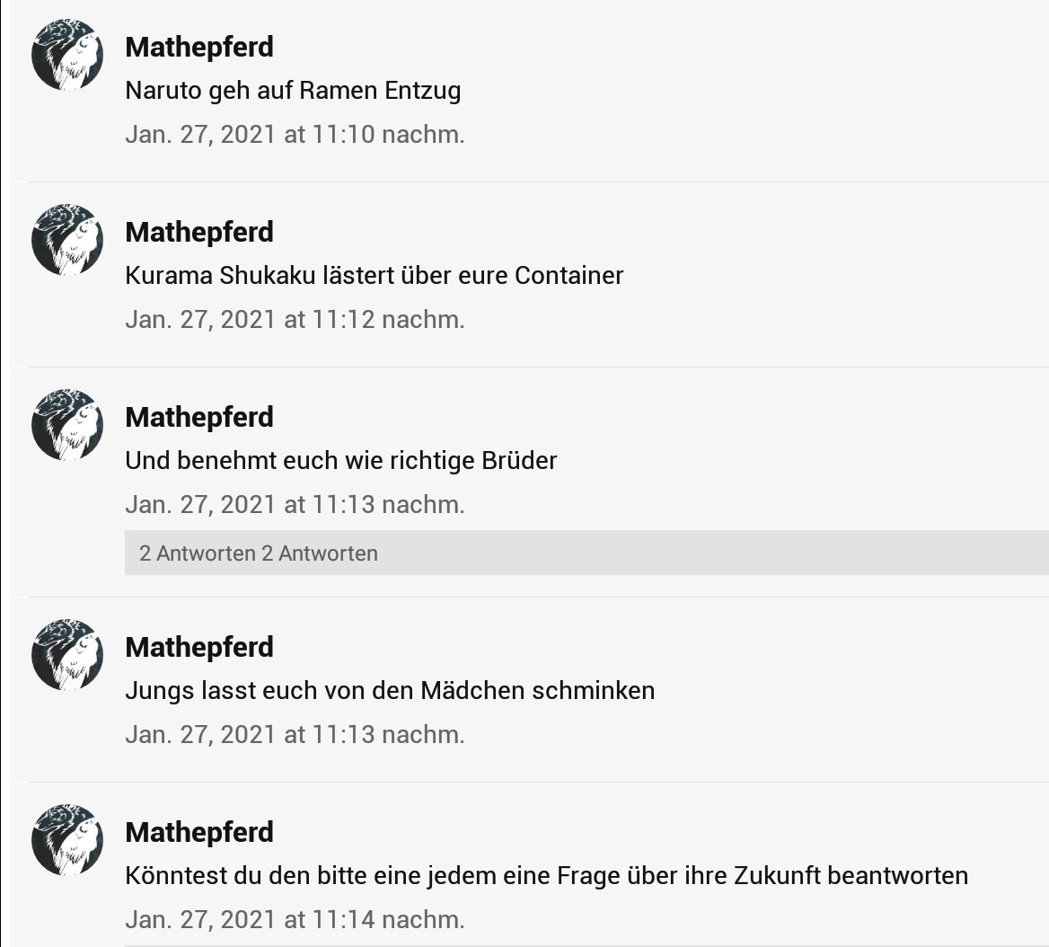Click Mathepferd name above the Zukunft beantworten comment
1049x947 pixels.
coord(199,833)
